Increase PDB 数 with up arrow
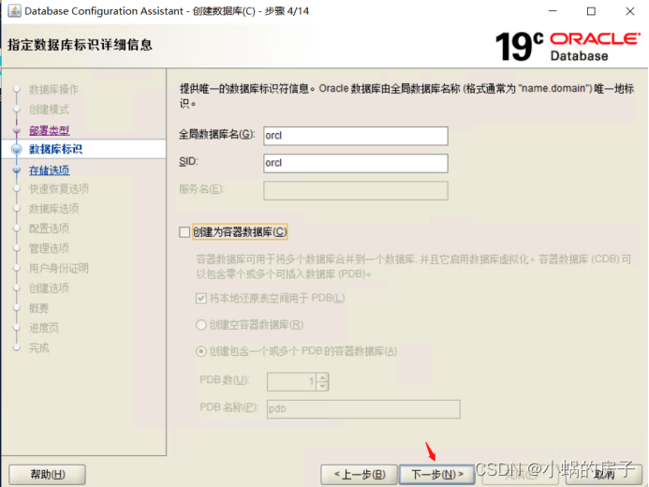 (323, 376)
